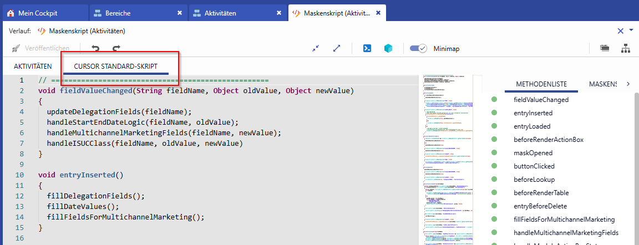This screenshot has width=639, height=245.
Task: Select beforeRenderActionBox method
Action: tap(549, 139)
